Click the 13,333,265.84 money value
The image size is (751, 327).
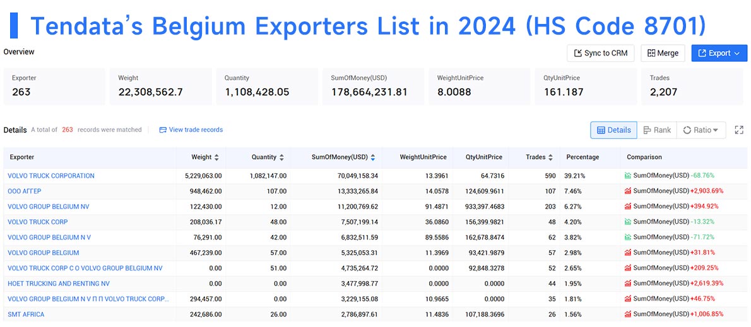click(353, 192)
